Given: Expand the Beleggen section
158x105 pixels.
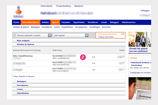Looking at the screenshot, I should [x=14, y=81].
